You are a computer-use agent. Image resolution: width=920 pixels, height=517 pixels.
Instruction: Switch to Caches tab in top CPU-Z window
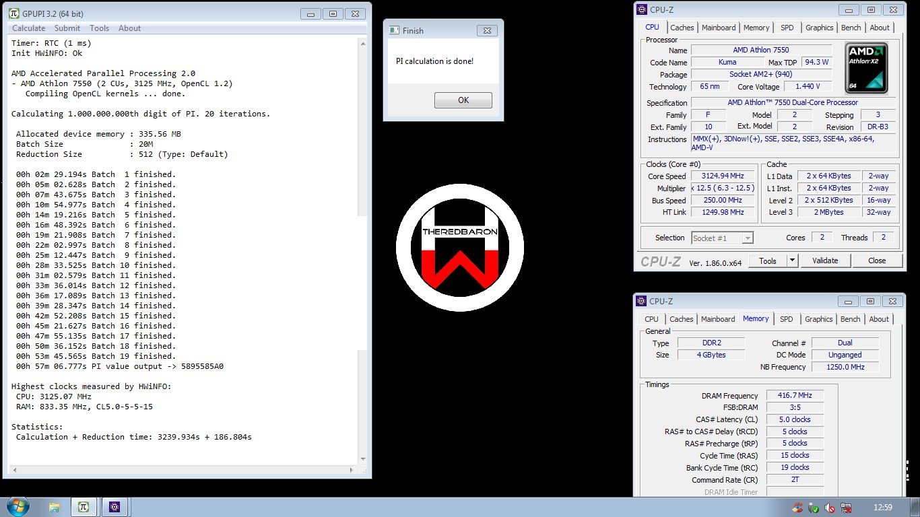(x=682, y=28)
